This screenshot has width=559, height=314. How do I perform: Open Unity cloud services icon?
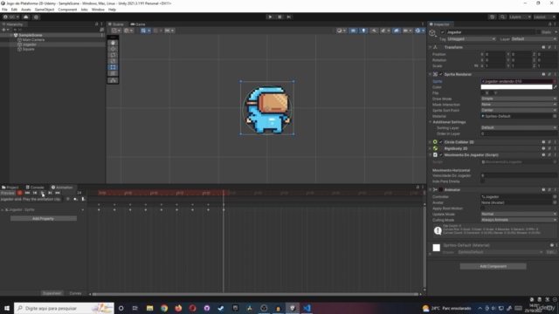click(25, 17)
